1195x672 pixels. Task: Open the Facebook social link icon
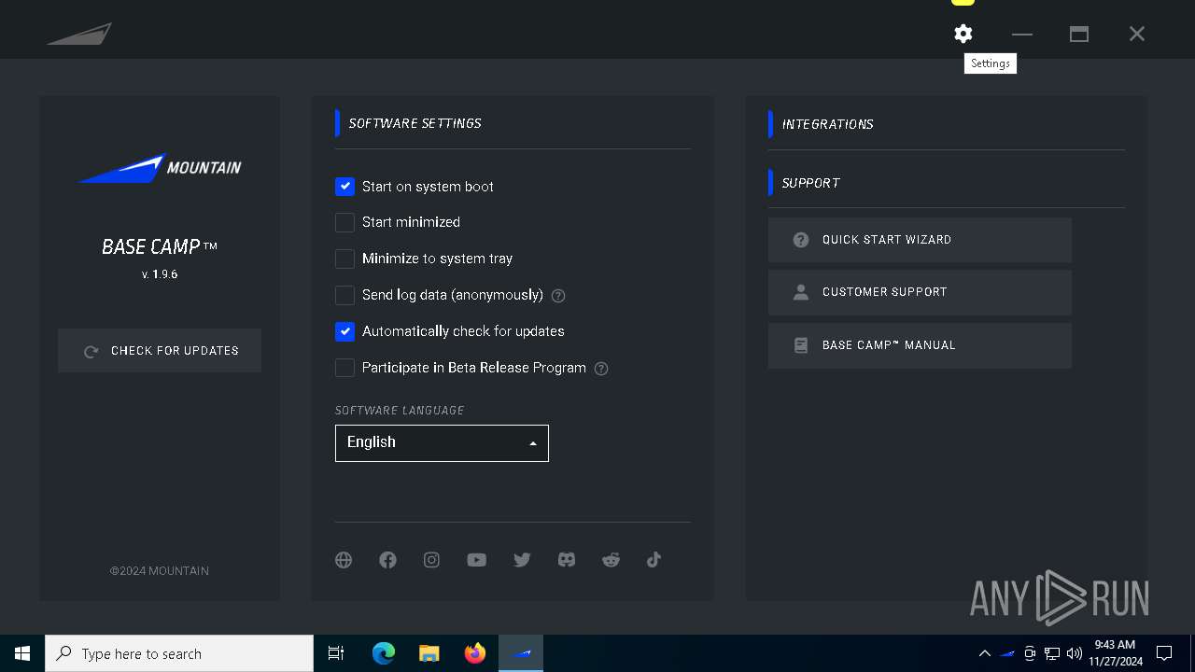(387, 560)
